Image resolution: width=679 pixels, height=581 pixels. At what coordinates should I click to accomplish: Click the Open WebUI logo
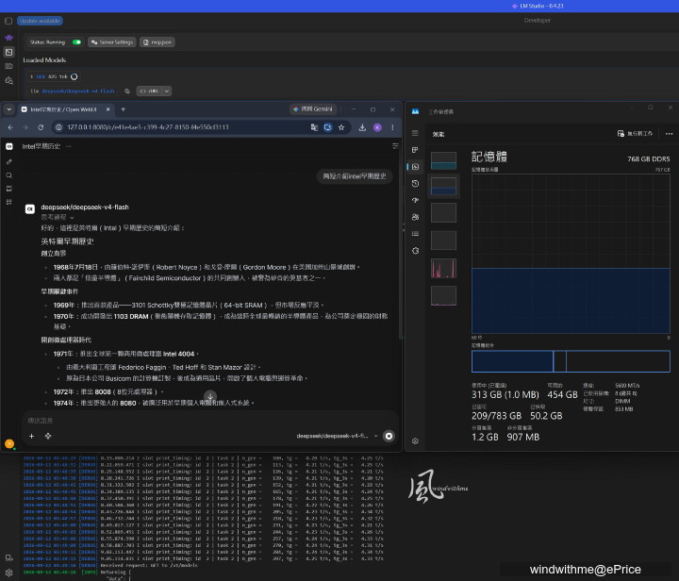click(x=9, y=146)
